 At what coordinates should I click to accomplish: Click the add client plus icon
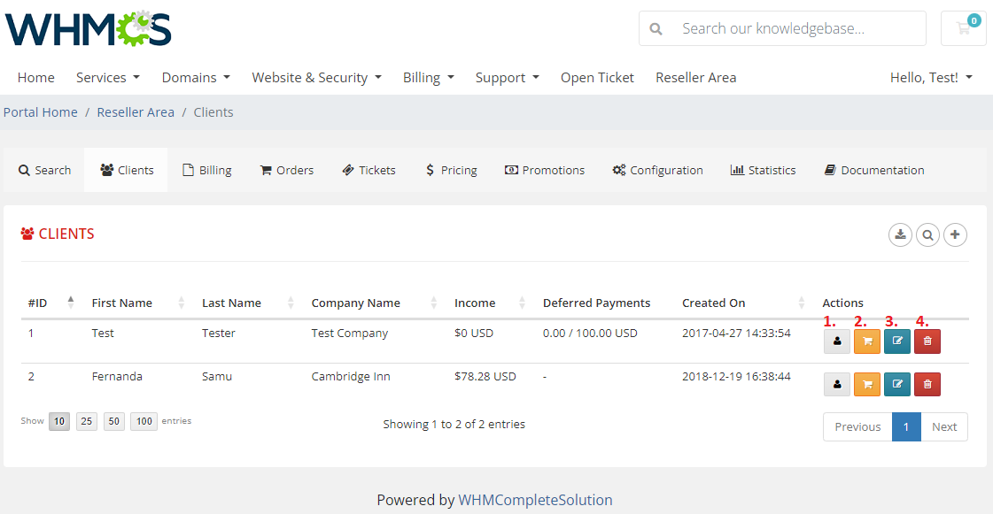955,235
